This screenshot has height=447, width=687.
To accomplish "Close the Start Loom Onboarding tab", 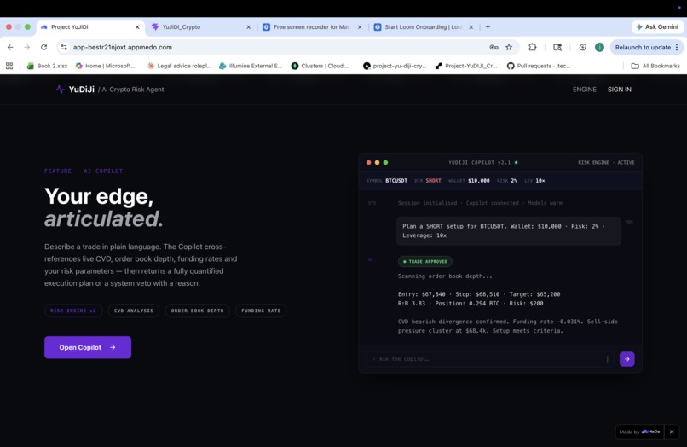I will coord(471,26).
